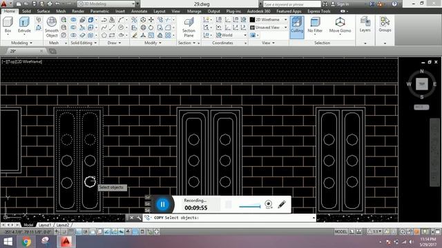Pause the screen recording
This screenshot has height=248, width=442.
pos(162,204)
